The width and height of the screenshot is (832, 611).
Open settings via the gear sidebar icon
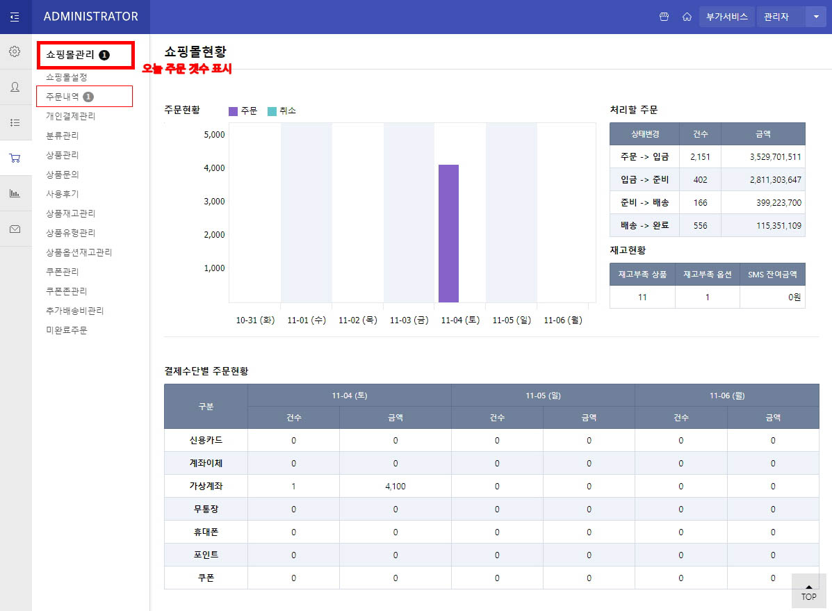pyautogui.click(x=15, y=51)
